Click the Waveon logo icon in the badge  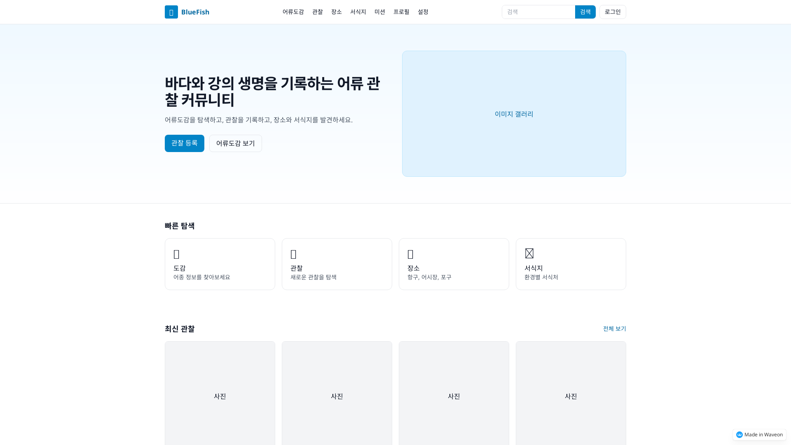click(x=740, y=434)
